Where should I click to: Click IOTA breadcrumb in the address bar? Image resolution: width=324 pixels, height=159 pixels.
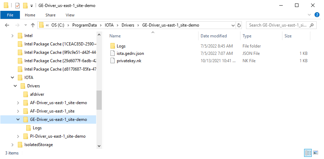tap(108, 25)
